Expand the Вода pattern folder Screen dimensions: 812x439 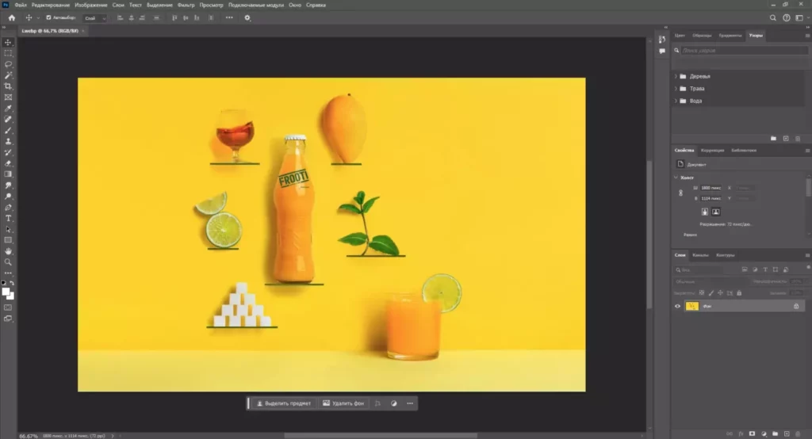click(x=676, y=101)
